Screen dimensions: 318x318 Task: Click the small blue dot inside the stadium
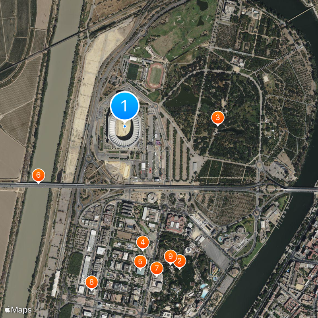point(125,126)
